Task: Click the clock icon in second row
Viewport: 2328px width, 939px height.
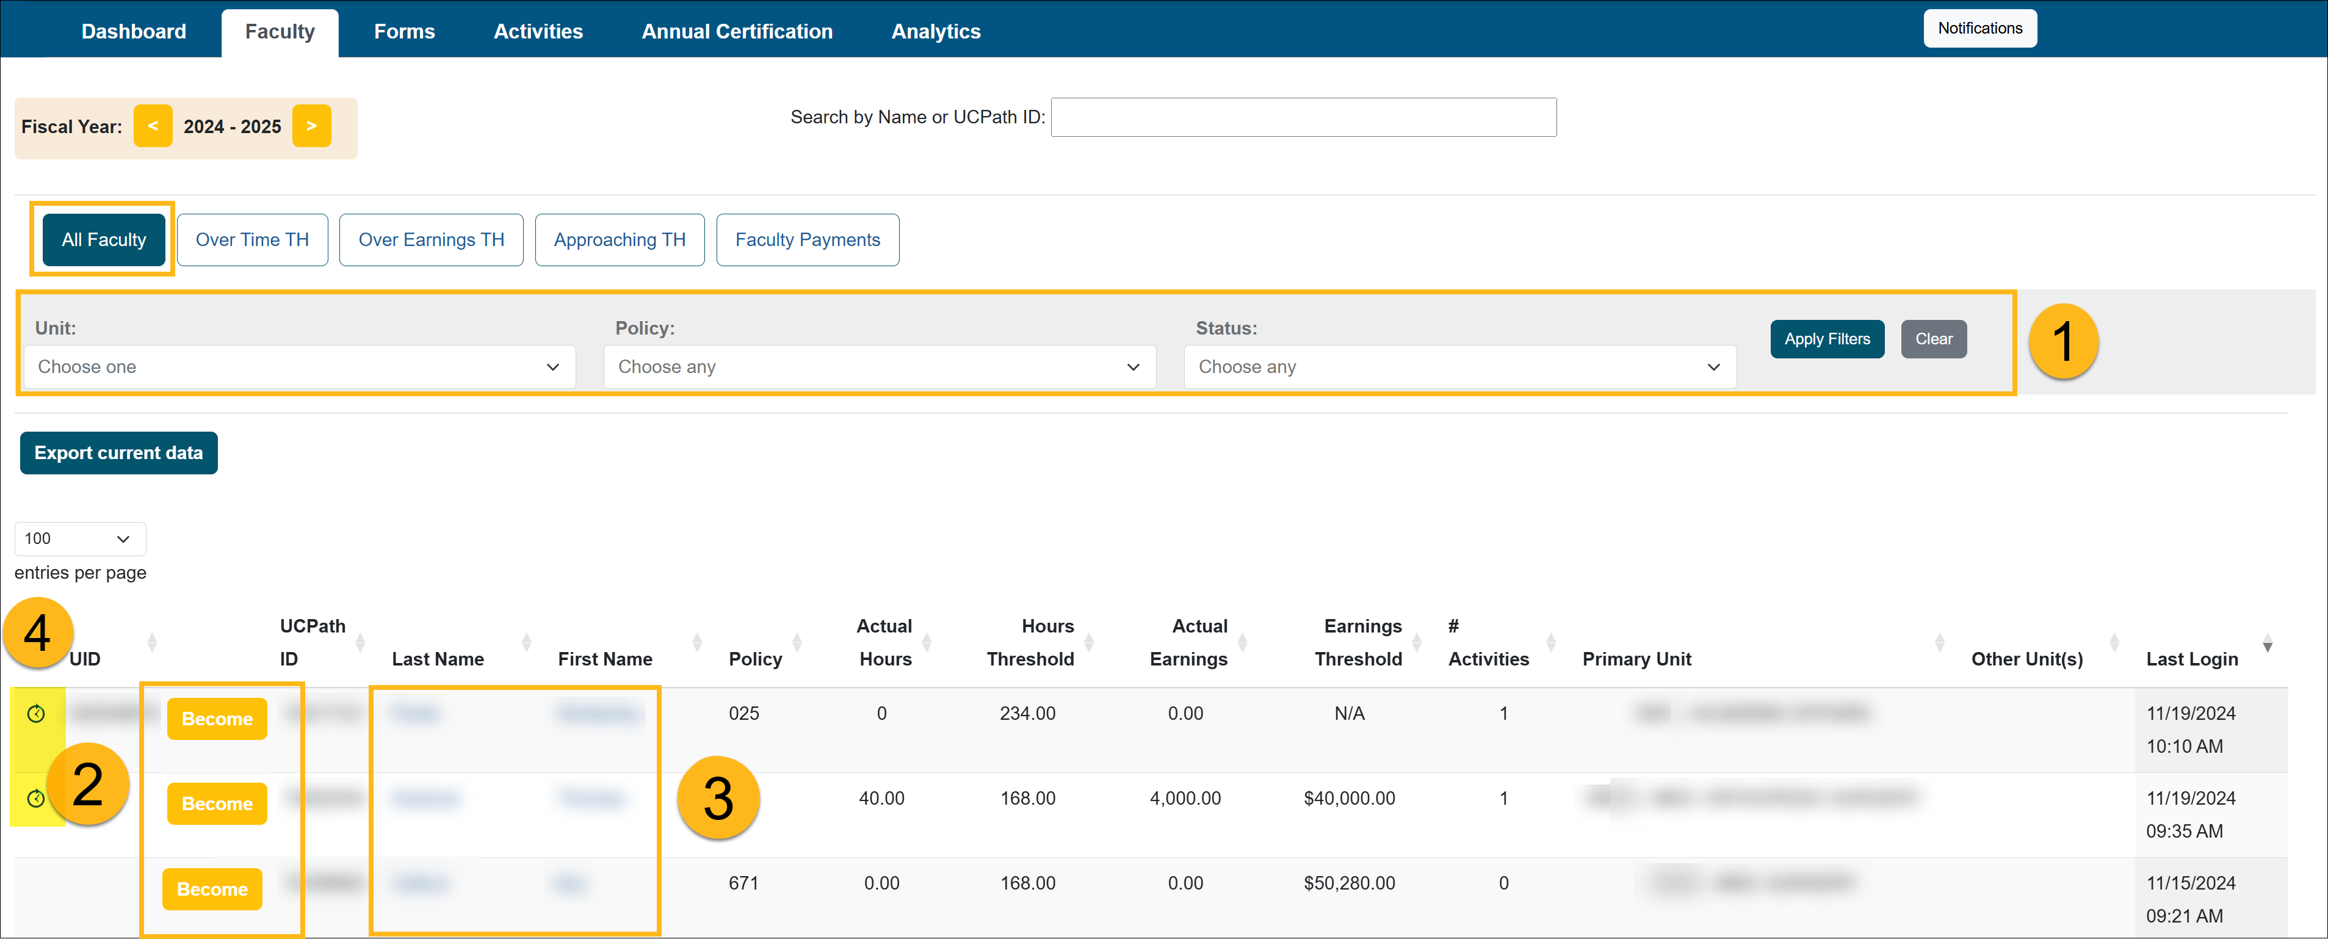Action: click(36, 798)
